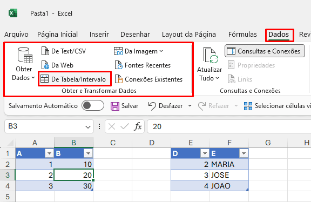This screenshot has width=311, height=202.
Task: Click the Salvar floppy icon
Action: click(115, 106)
